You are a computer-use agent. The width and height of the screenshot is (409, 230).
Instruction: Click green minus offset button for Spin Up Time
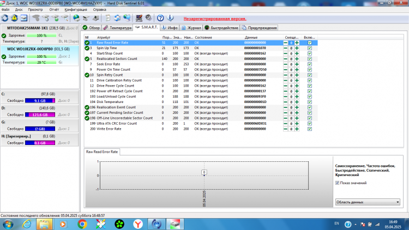[x=286, y=49]
